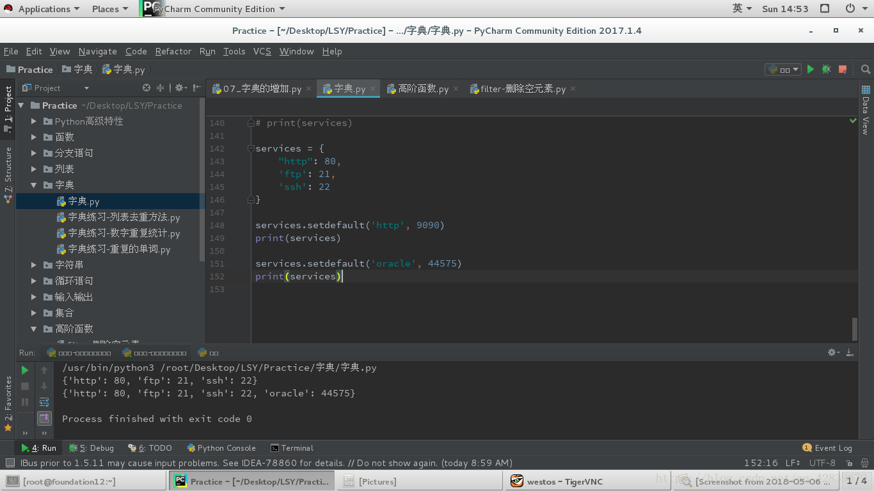Open the Navigate menu
The height and width of the screenshot is (491, 874).
[97, 51]
